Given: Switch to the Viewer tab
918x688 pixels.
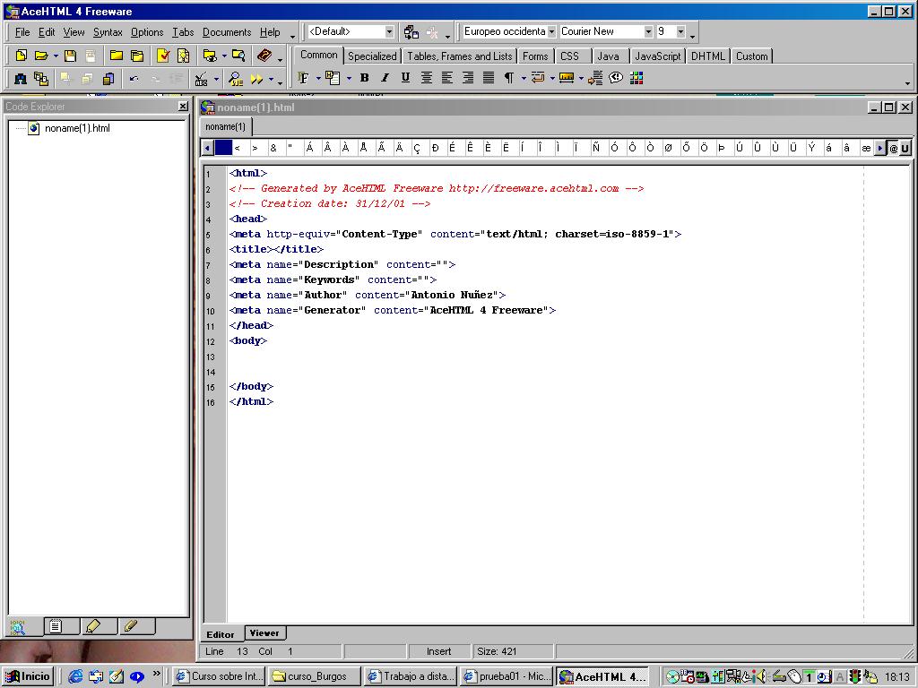Looking at the screenshot, I should 264,633.
